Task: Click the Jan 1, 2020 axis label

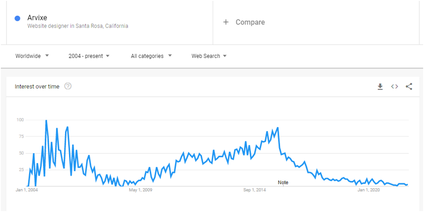Action: [x=369, y=190]
